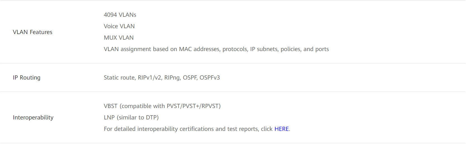This screenshot has width=466, height=144.
Task: Click the words IP subnets
Action: (x=264, y=49)
